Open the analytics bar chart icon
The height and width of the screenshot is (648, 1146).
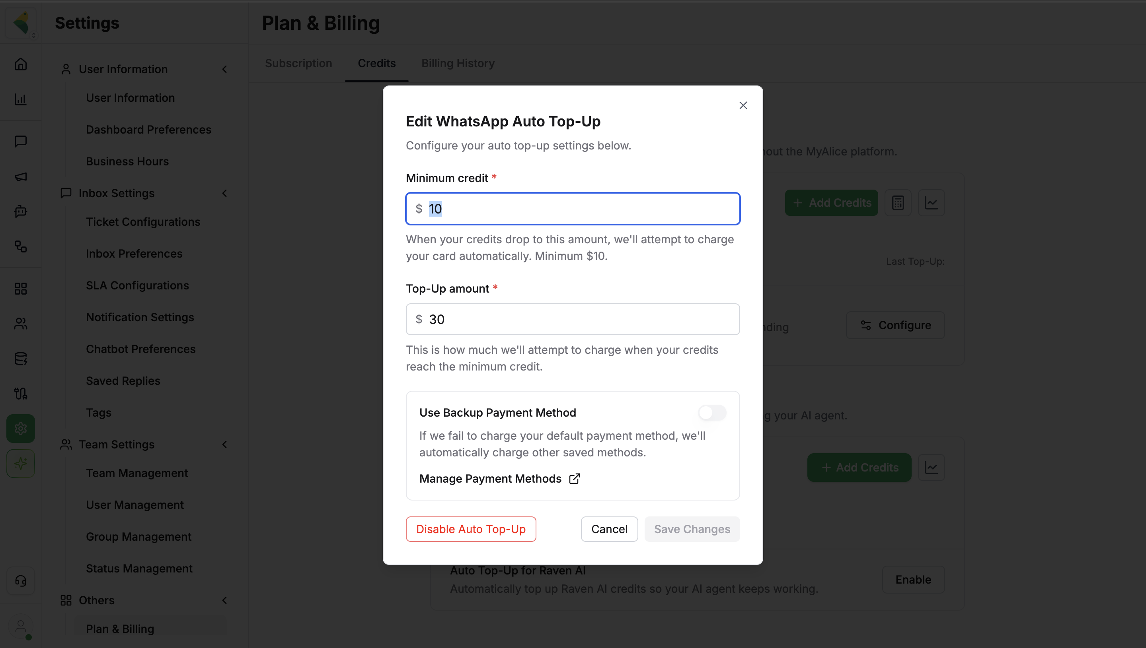click(x=20, y=99)
